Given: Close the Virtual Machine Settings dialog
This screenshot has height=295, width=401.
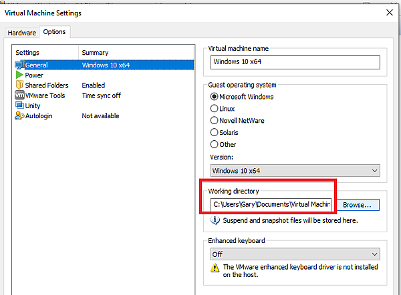Looking at the screenshot, I should click(390, 13).
